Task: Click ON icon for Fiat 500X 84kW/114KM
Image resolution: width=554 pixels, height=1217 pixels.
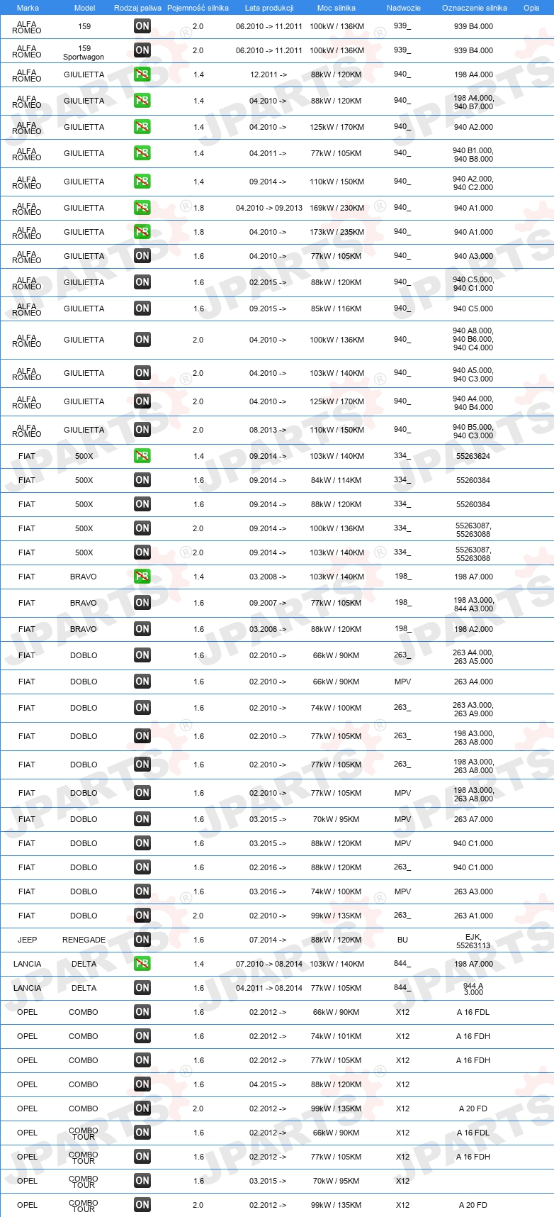Action: coord(142,480)
